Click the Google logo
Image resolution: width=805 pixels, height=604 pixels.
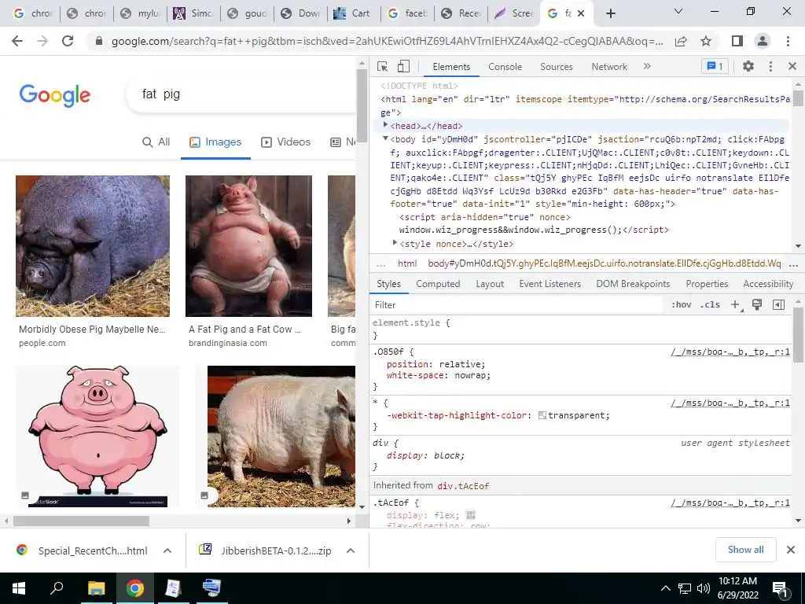[x=55, y=95]
